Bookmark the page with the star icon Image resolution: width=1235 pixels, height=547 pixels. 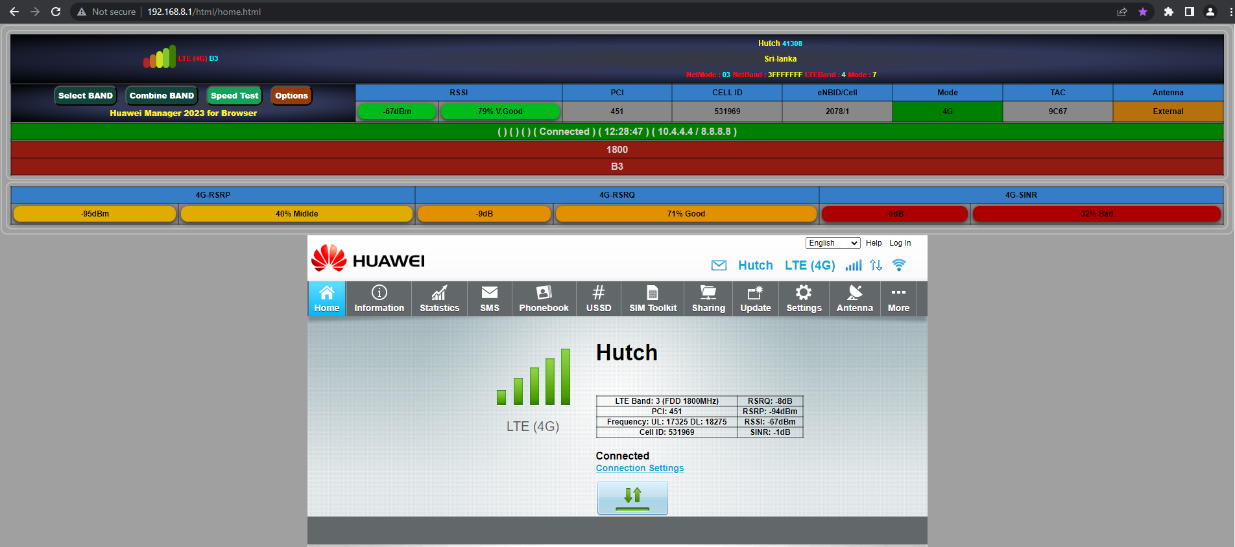point(1143,12)
